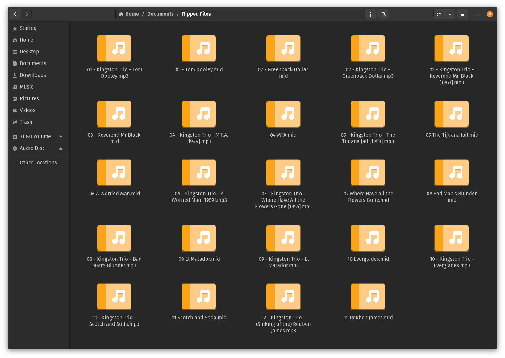Select 01 - Tom Dooley.mid file icon
Image resolution: width=505 pixels, height=358 pixels.
click(199, 49)
